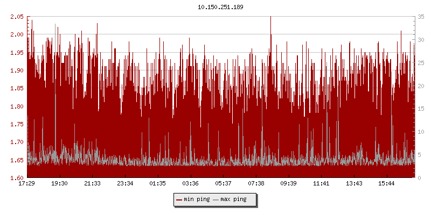The width and height of the screenshot is (431, 215).
Task: Select the "min ping" legend label
Action: tap(197, 199)
